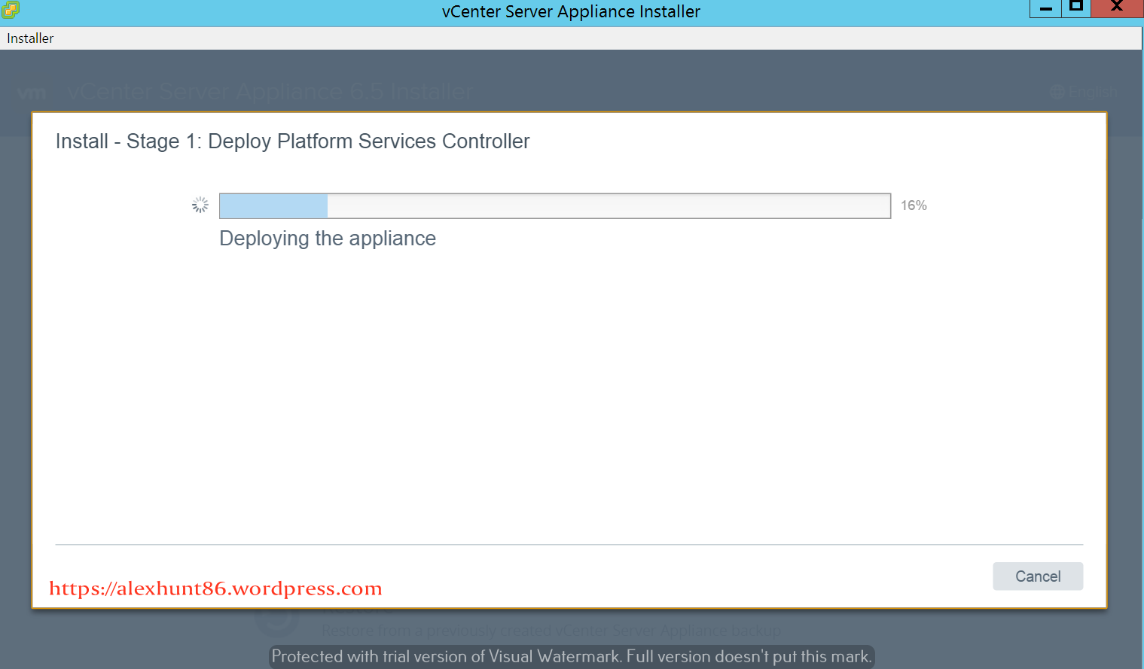This screenshot has width=1144, height=669.
Task: Click the vm VMware logo top left
Action: [x=33, y=91]
